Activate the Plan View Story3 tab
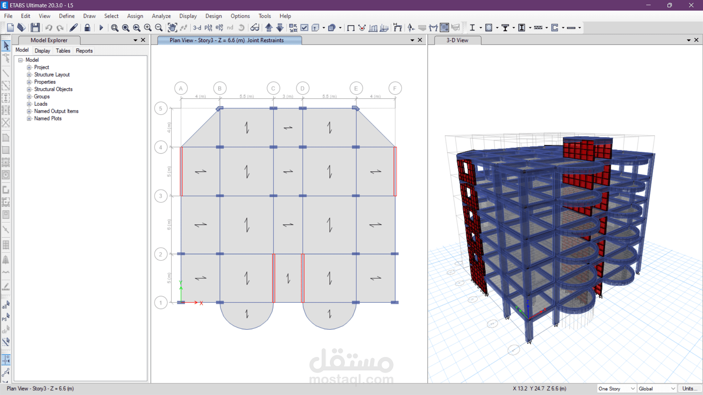This screenshot has height=395, width=703. (230, 40)
